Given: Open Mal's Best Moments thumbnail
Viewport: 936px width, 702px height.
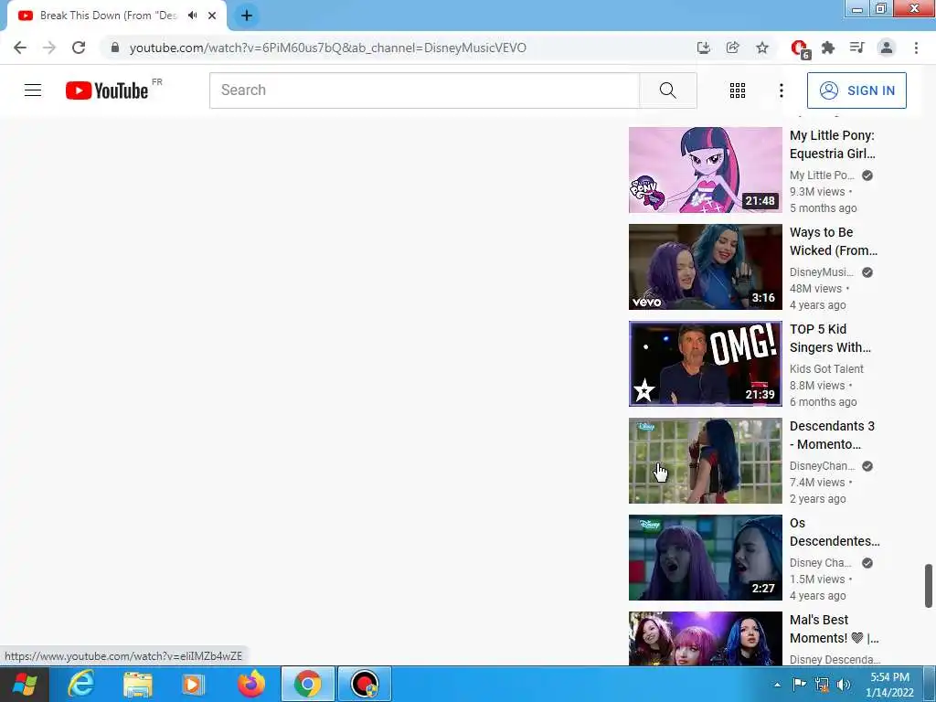Looking at the screenshot, I should (x=705, y=638).
